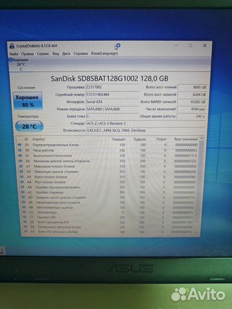Image resolution: width=232 pixels, height=309 pixels.
Task: Open the Вид menu
Action: [x=56, y=54]
